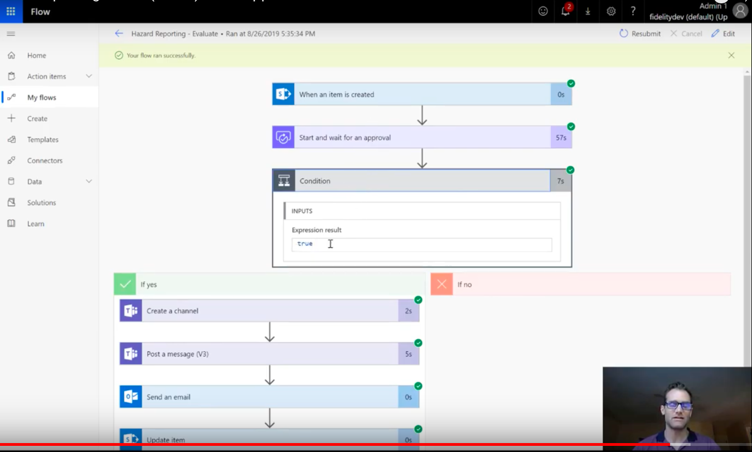Click the Solutions icon in sidebar
The height and width of the screenshot is (452, 752).
[11, 203]
